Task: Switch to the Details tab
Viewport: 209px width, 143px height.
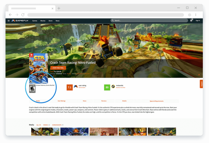Action: coord(124,101)
